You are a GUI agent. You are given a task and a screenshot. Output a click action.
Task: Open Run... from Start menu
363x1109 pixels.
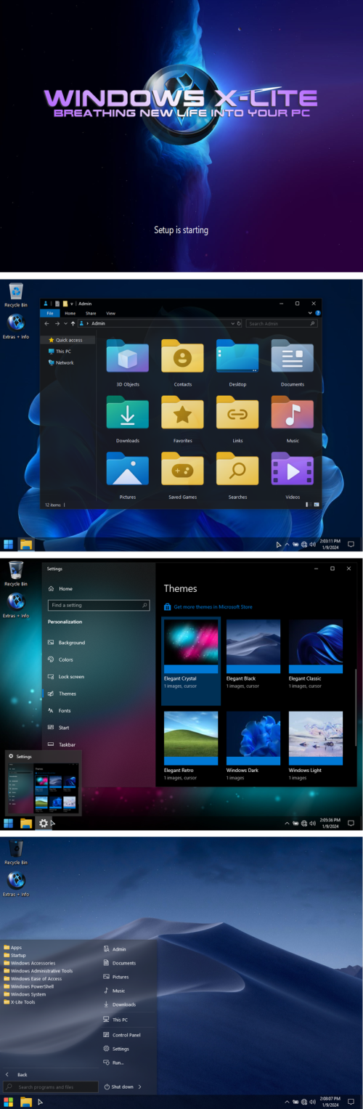tap(113, 1063)
